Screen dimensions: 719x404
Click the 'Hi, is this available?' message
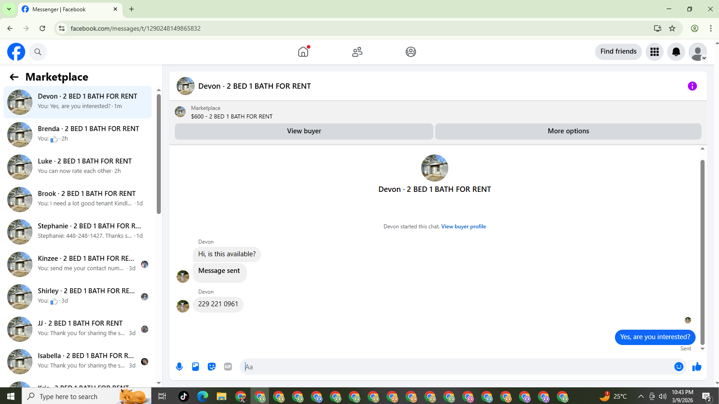click(227, 254)
